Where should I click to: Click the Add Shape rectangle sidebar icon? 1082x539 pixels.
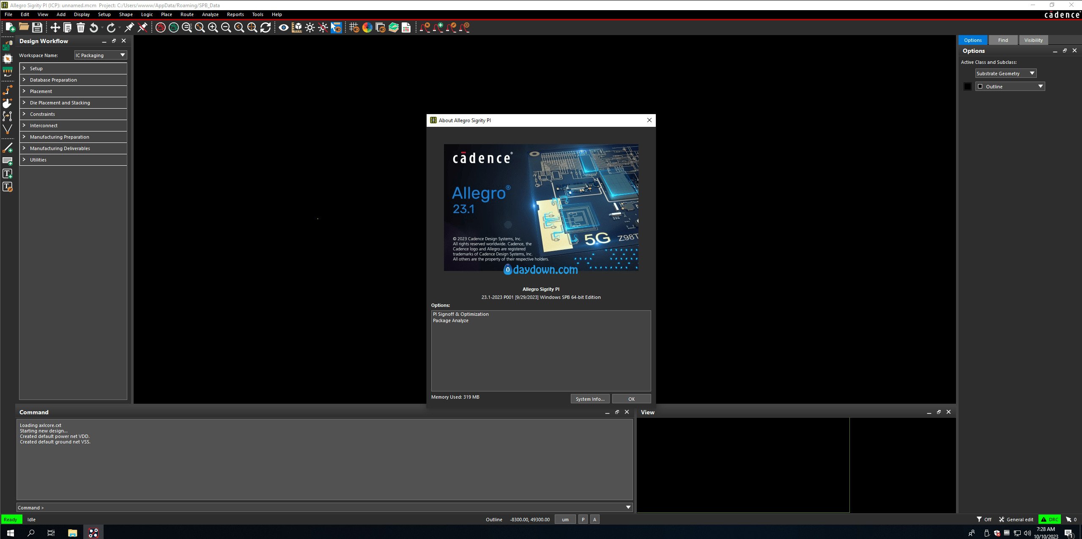tap(8, 161)
